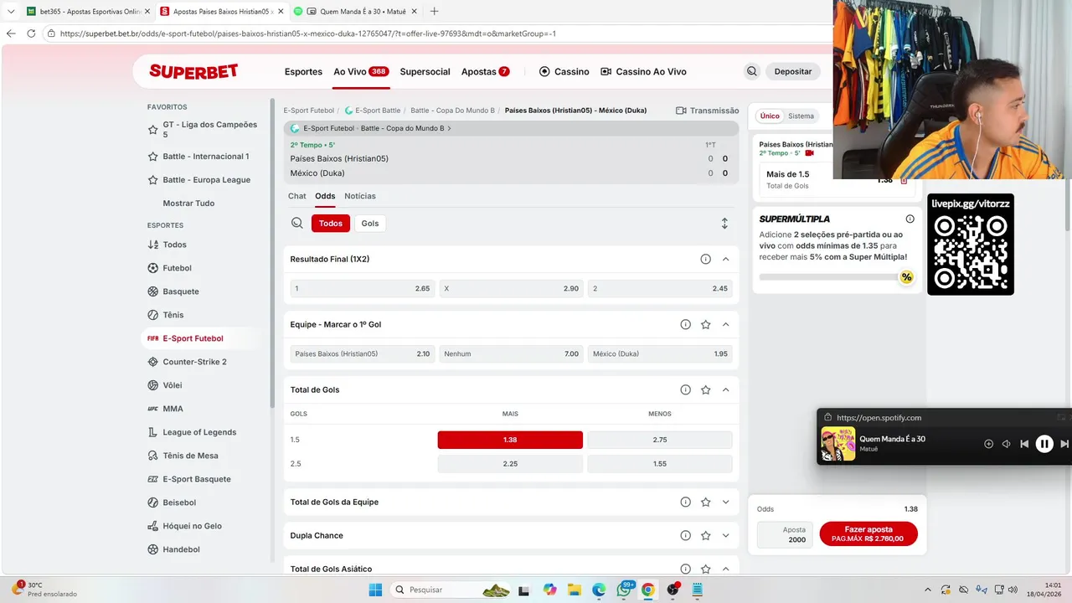Reload the browser page

pyautogui.click(x=31, y=33)
